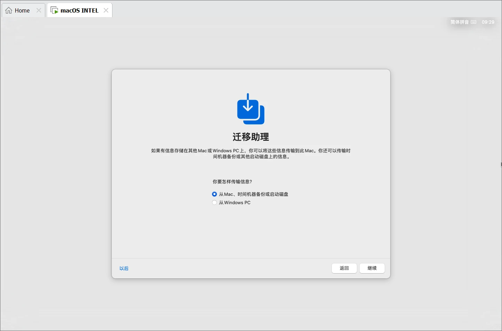Click the 返回 button
Viewport: 502px width, 331px height.
click(344, 268)
